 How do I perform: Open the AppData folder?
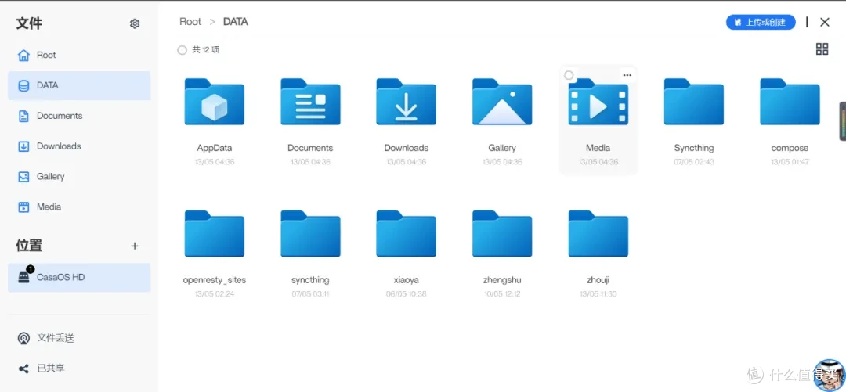click(x=215, y=102)
